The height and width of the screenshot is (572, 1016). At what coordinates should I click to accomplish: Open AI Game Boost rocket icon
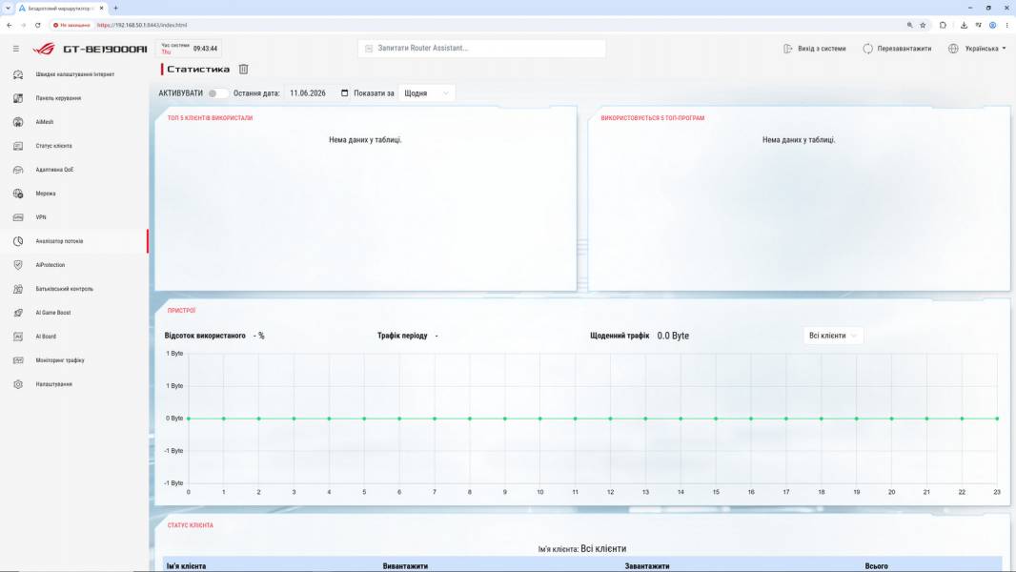pos(18,313)
